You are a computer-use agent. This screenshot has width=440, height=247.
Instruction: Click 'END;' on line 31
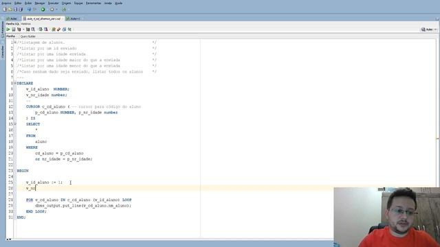21,217
